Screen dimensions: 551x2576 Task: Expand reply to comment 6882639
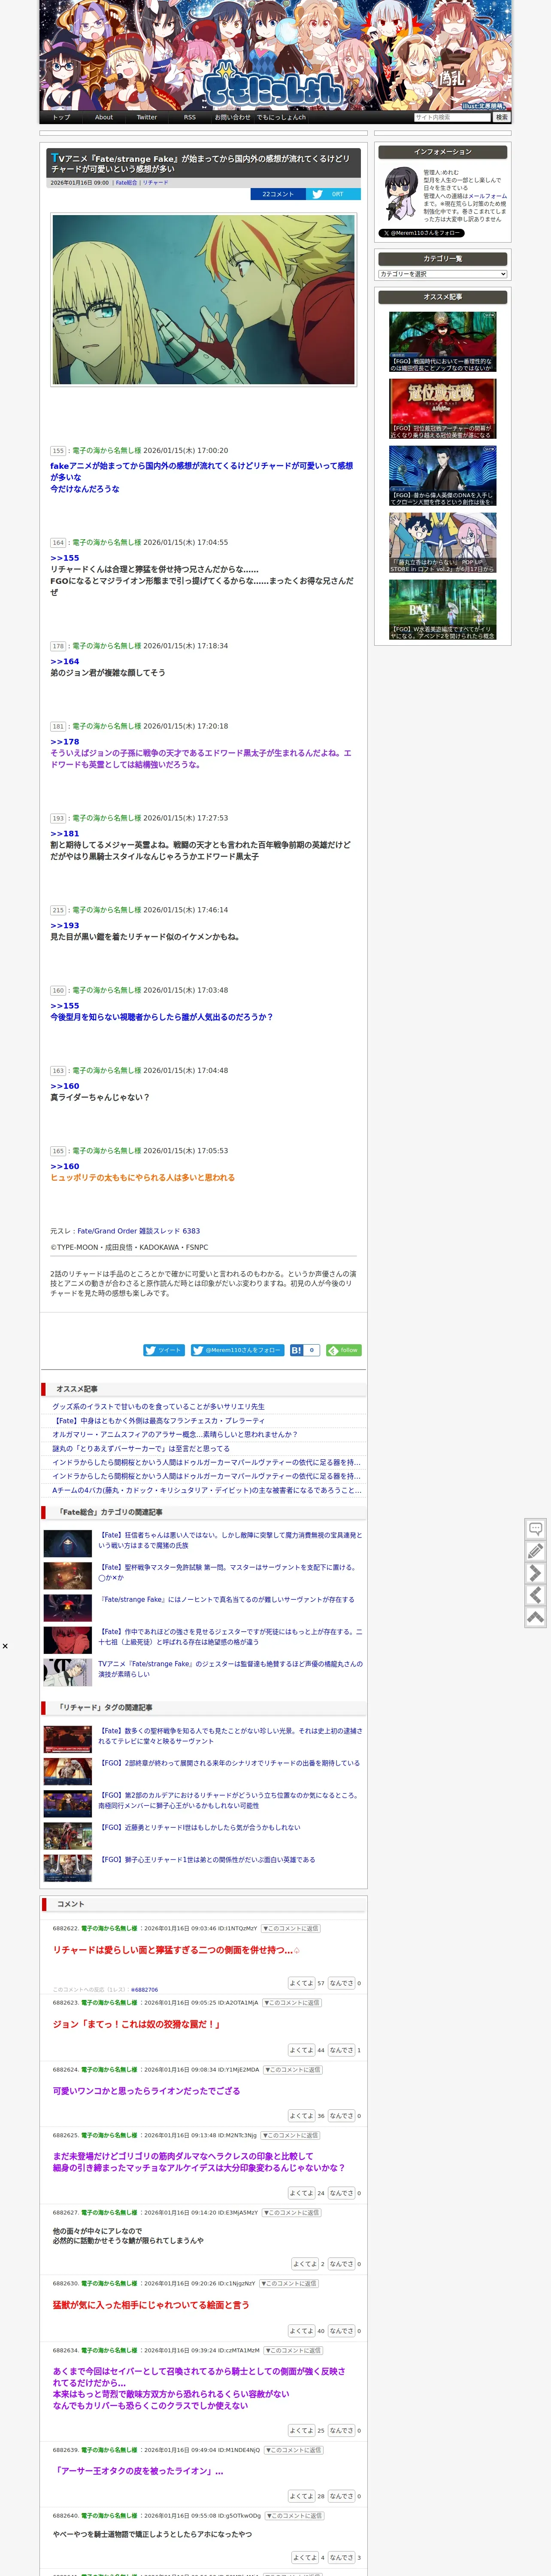[x=295, y=2450]
